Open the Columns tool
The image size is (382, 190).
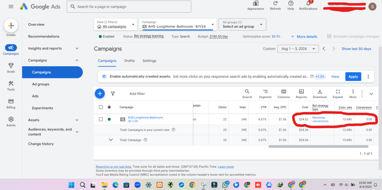tap(284, 94)
